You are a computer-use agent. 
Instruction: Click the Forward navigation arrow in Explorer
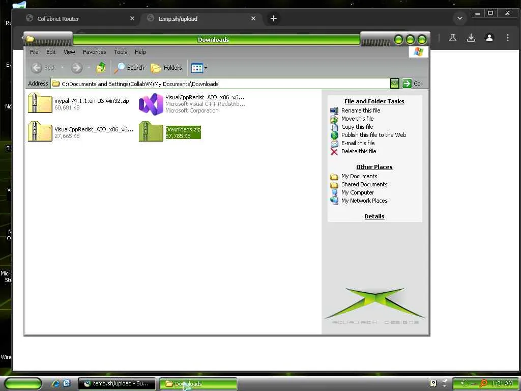pos(77,68)
